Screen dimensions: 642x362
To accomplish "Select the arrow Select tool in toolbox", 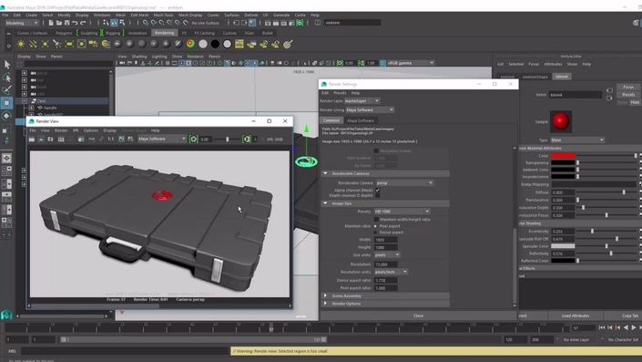I will click(x=7, y=65).
